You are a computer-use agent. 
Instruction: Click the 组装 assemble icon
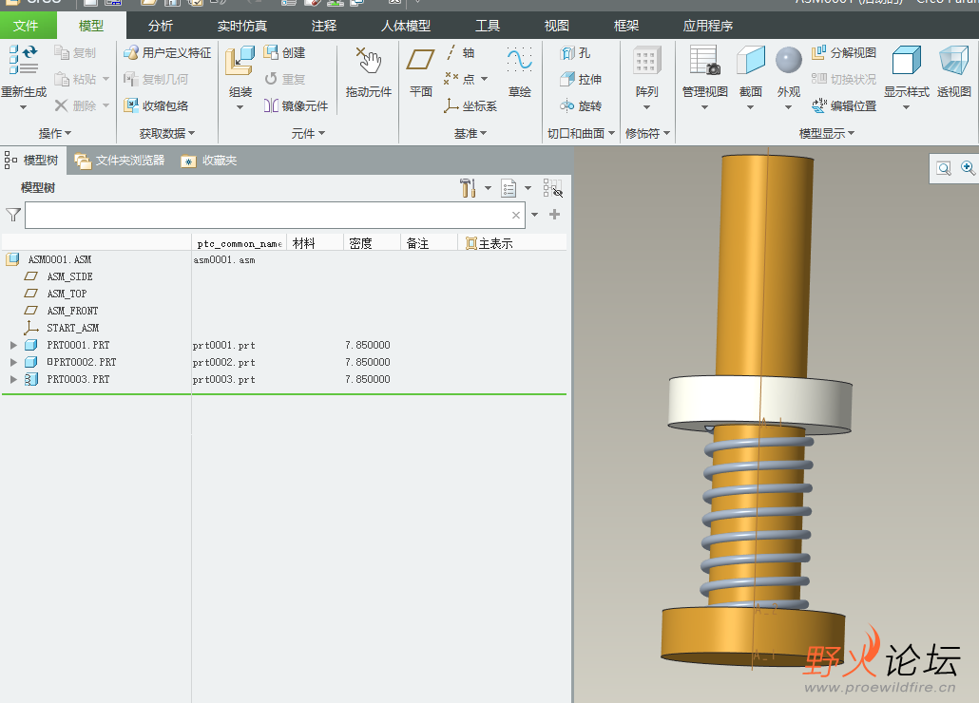coord(240,61)
